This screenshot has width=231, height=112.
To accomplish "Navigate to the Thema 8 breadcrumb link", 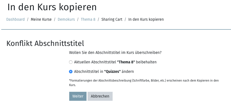I will tap(88, 19).
